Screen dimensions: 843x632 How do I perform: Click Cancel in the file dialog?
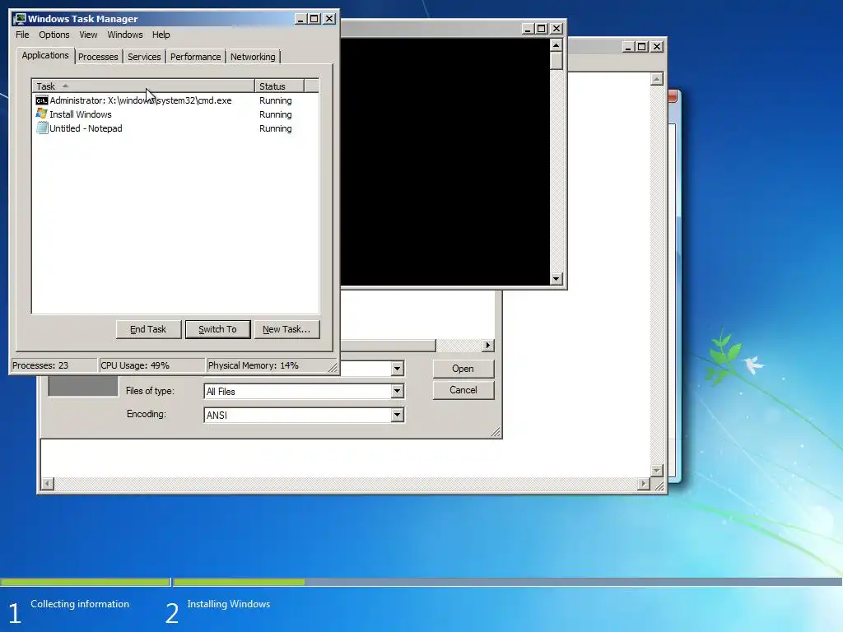pyautogui.click(x=463, y=390)
